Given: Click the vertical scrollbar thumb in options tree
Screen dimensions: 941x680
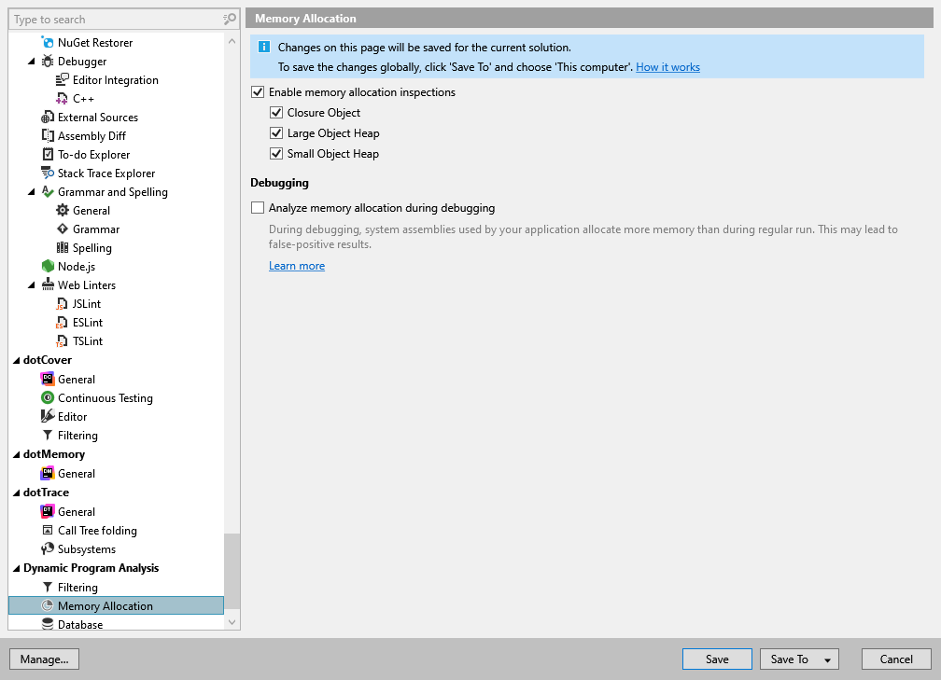Looking at the screenshot, I should [x=232, y=571].
